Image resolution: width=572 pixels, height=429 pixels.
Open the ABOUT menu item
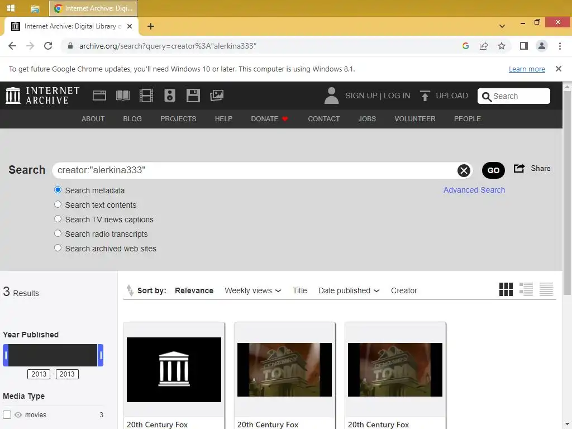click(93, 119)
